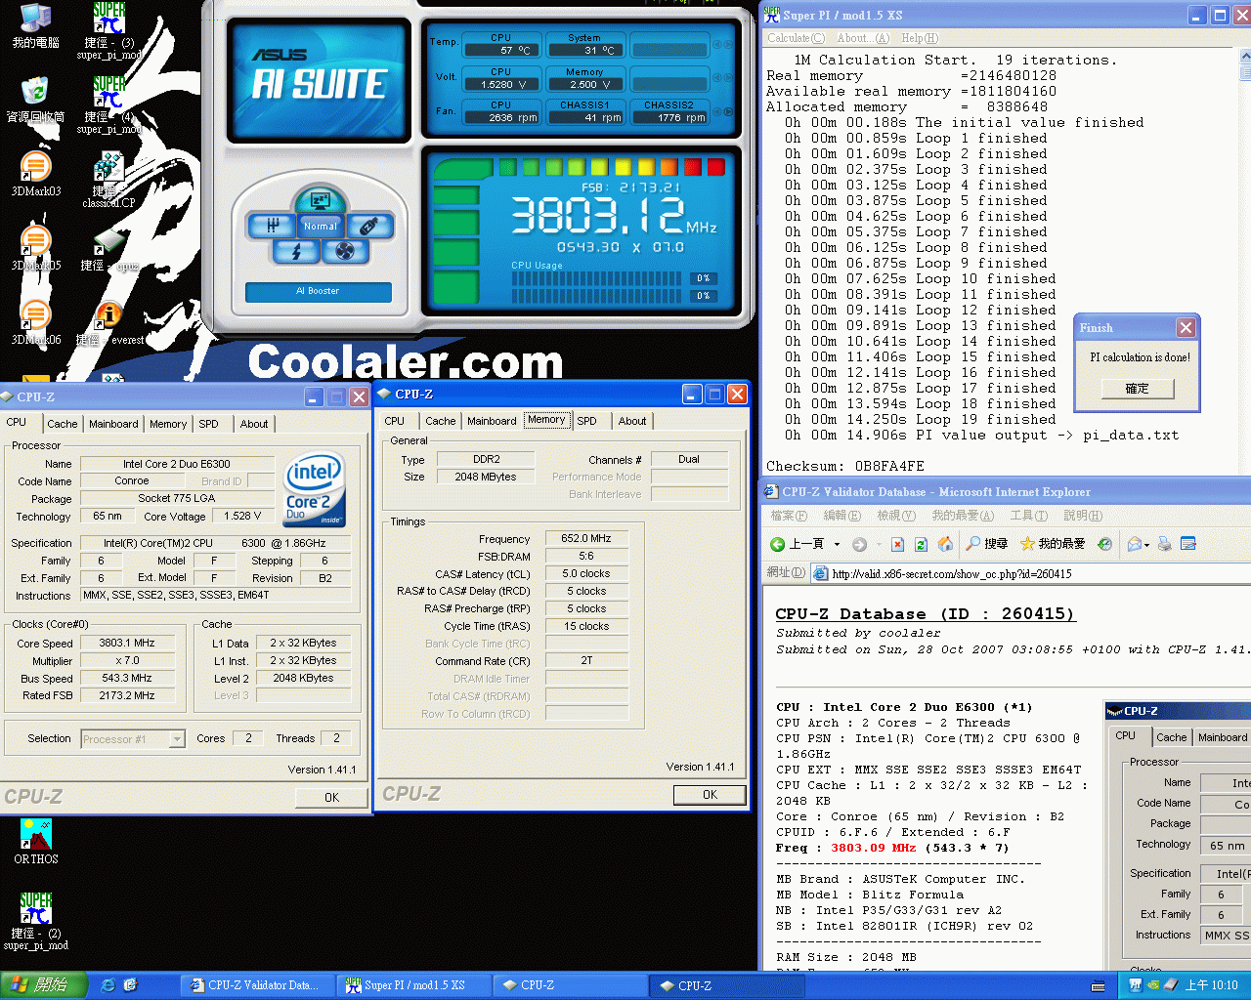
Task: Open the About menu in Super PI
Action: [x=863, y=38]
